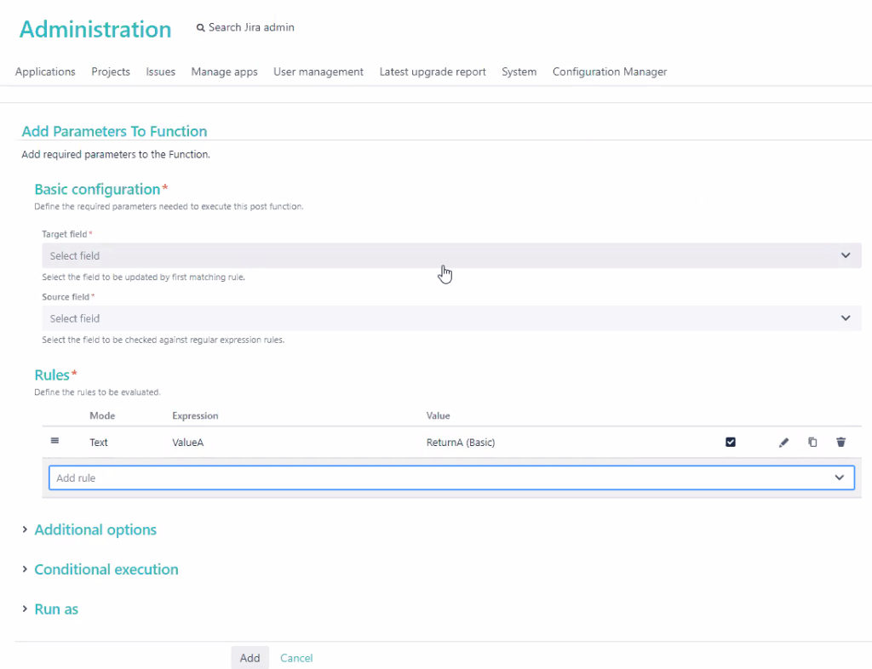Click the edit pencil icon for ValueA rule
872x669 pixels.
tap(783, 443)
